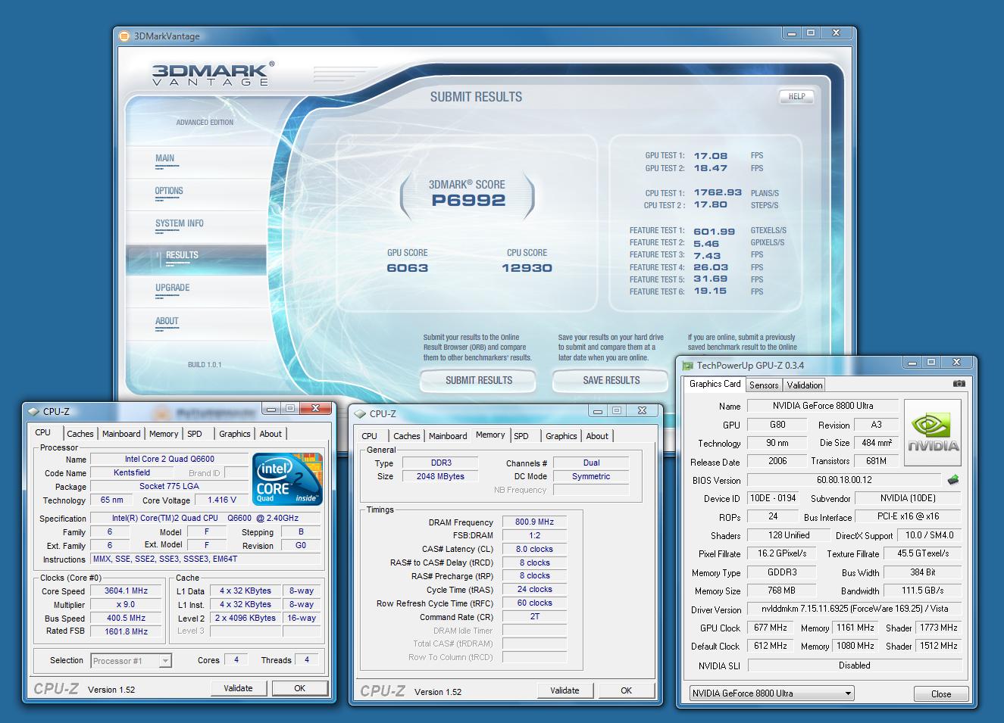Click the FSB:DRAM 1:2 field
This screenshot has height=723, width=1004.
pyautogui.click(x=534, y=535)
